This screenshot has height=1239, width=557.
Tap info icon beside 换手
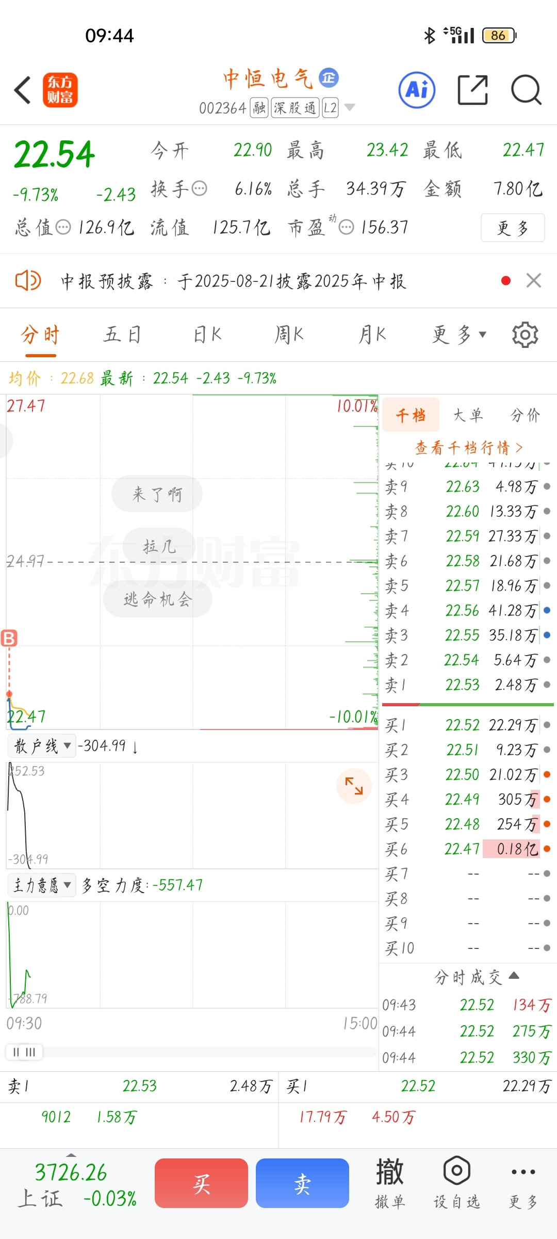(x=200, y=189)
